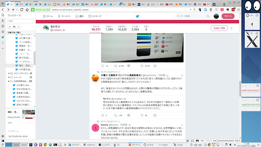The height and width of the screenshot is (147, 261).
Task: Open Twitter 通知 notifications
Action: tap(80, 16)
